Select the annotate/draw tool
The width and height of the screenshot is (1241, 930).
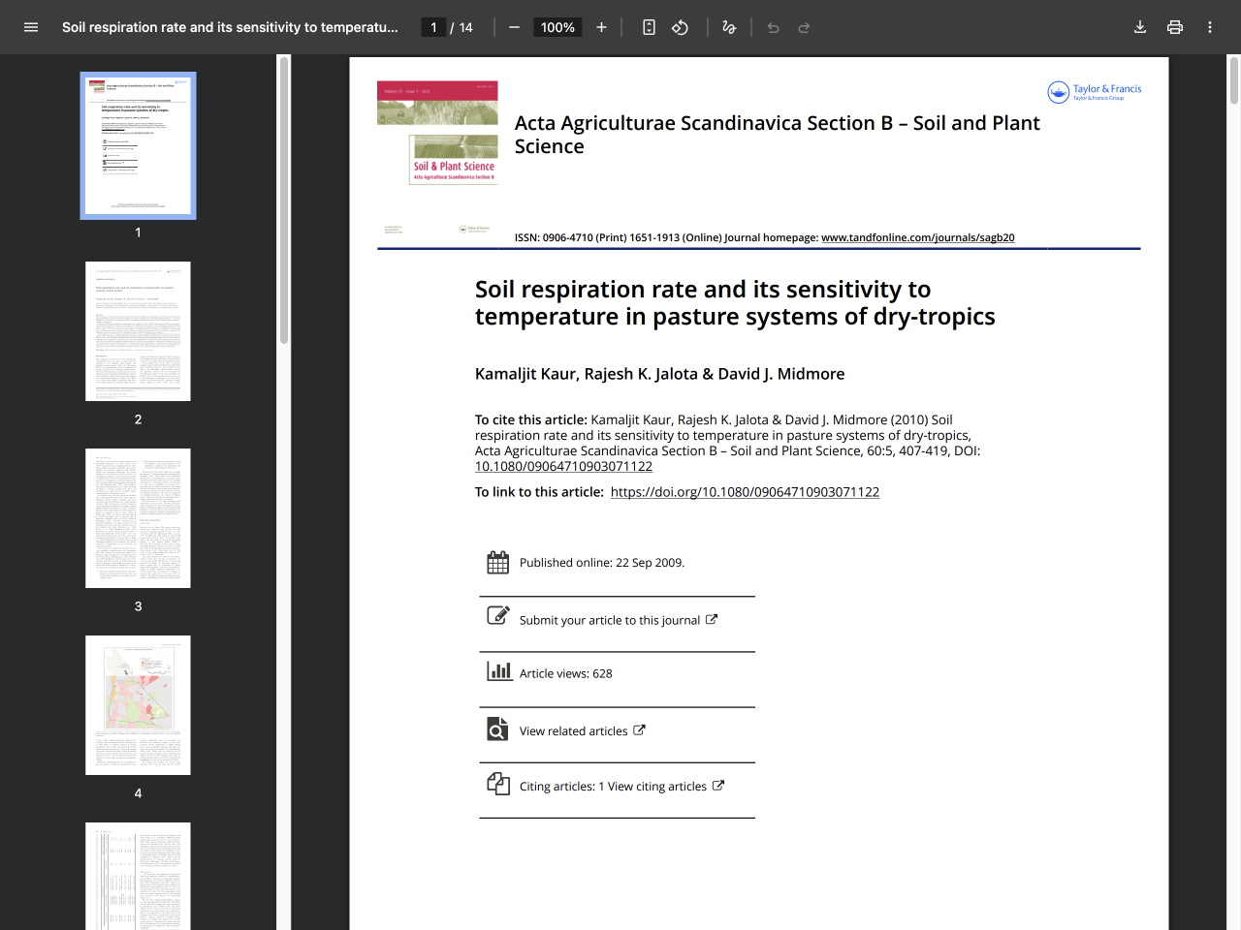pos(728,27)
